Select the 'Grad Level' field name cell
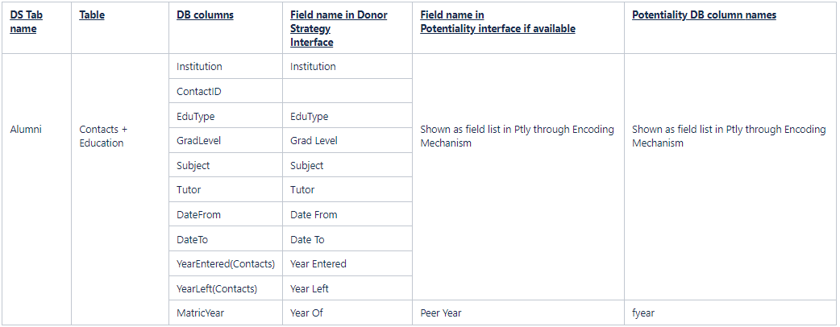 (x=314, y=141)
